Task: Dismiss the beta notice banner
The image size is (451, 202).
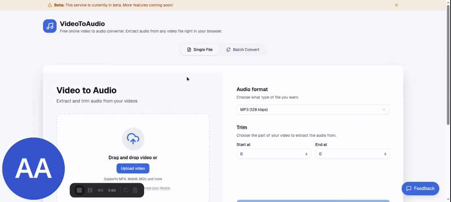Action: 396,5
